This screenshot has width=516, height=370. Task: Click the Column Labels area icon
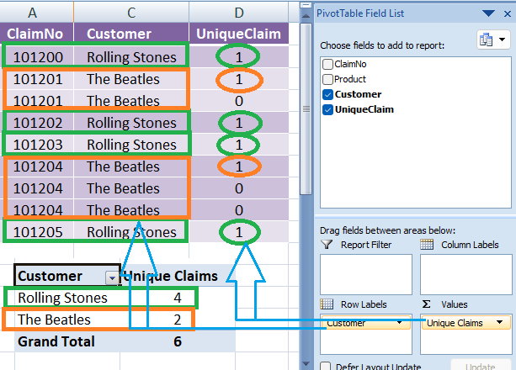(x=427, y=245)
